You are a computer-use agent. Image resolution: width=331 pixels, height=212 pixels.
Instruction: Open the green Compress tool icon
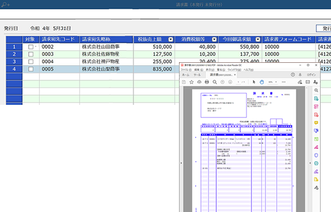click(x=316, y=139)
